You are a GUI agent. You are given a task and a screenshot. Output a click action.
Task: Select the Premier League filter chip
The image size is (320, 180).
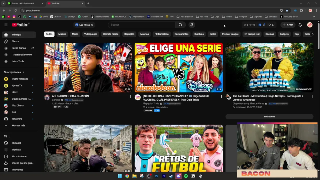coord(230,34)
